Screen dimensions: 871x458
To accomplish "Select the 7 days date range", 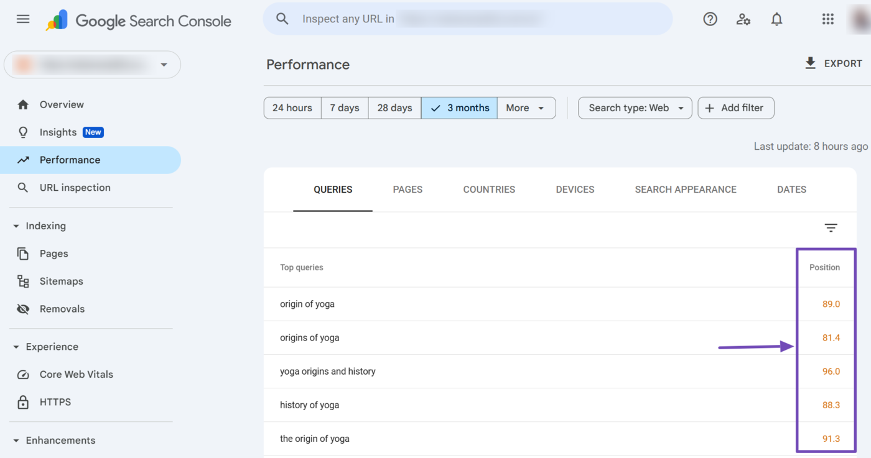I will pos(345,108).
